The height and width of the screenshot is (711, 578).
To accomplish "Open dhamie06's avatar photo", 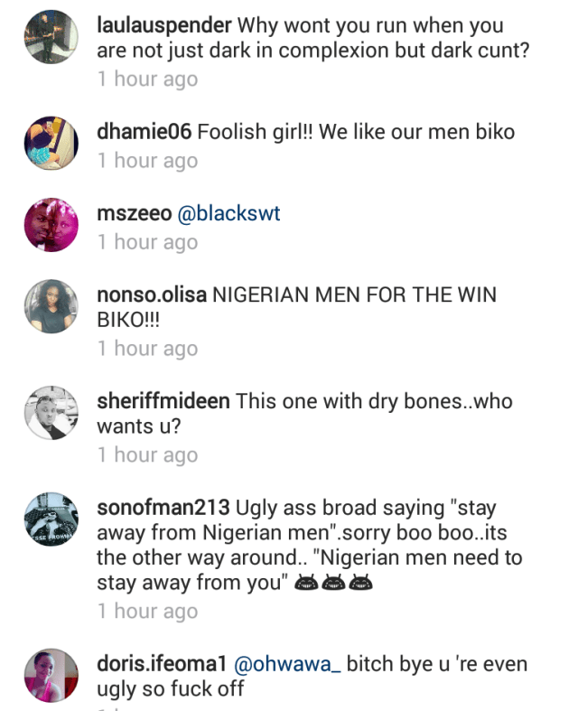I will [x=52, y=144].
